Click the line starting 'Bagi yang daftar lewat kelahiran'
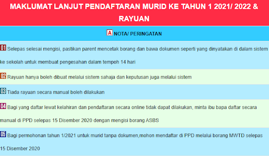 [x=132, y=107]
